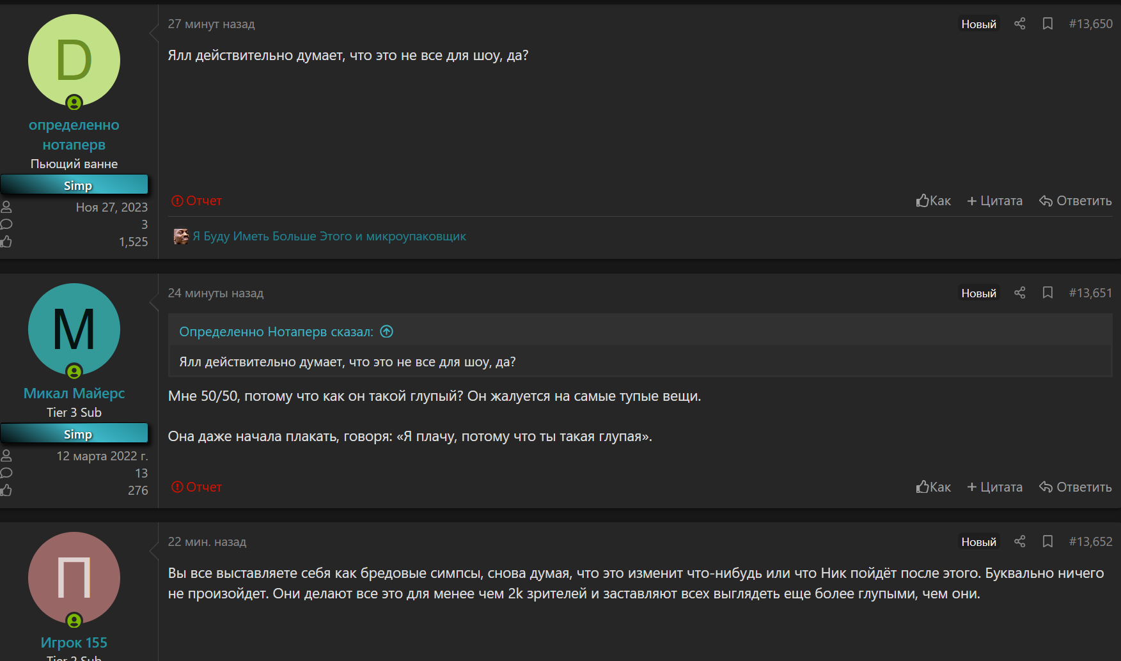Add Микал Майерс post to multi-quote
This screenshot has width=1121, height=661.
pyautogui.click(x=994, y=487)
